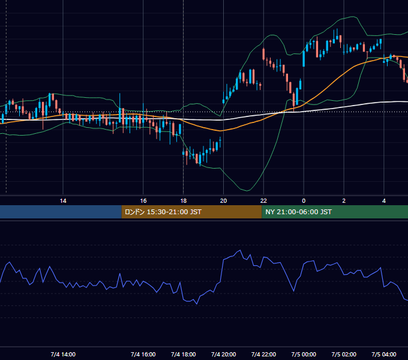
Task: Click the 16 hour axis label
Action: [143, 201]
